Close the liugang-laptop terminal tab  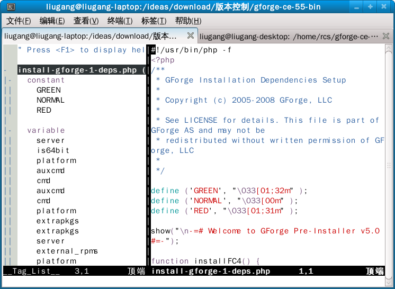tap(191, 36)
